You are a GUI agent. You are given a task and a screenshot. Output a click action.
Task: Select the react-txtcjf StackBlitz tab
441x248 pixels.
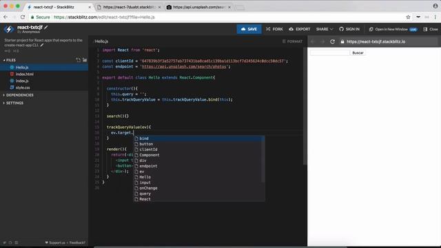[x=58, y=7]
